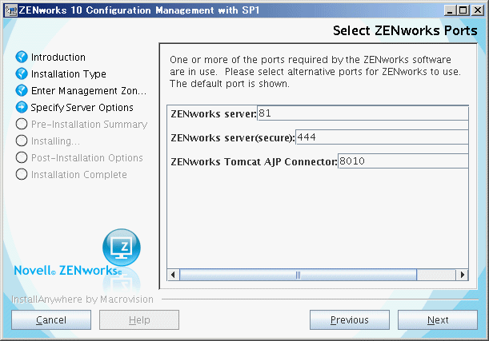Edit the ZENworks server port field
Viewport: 489px width, 341px height.
pyautogui.click(x=363, y=113)
